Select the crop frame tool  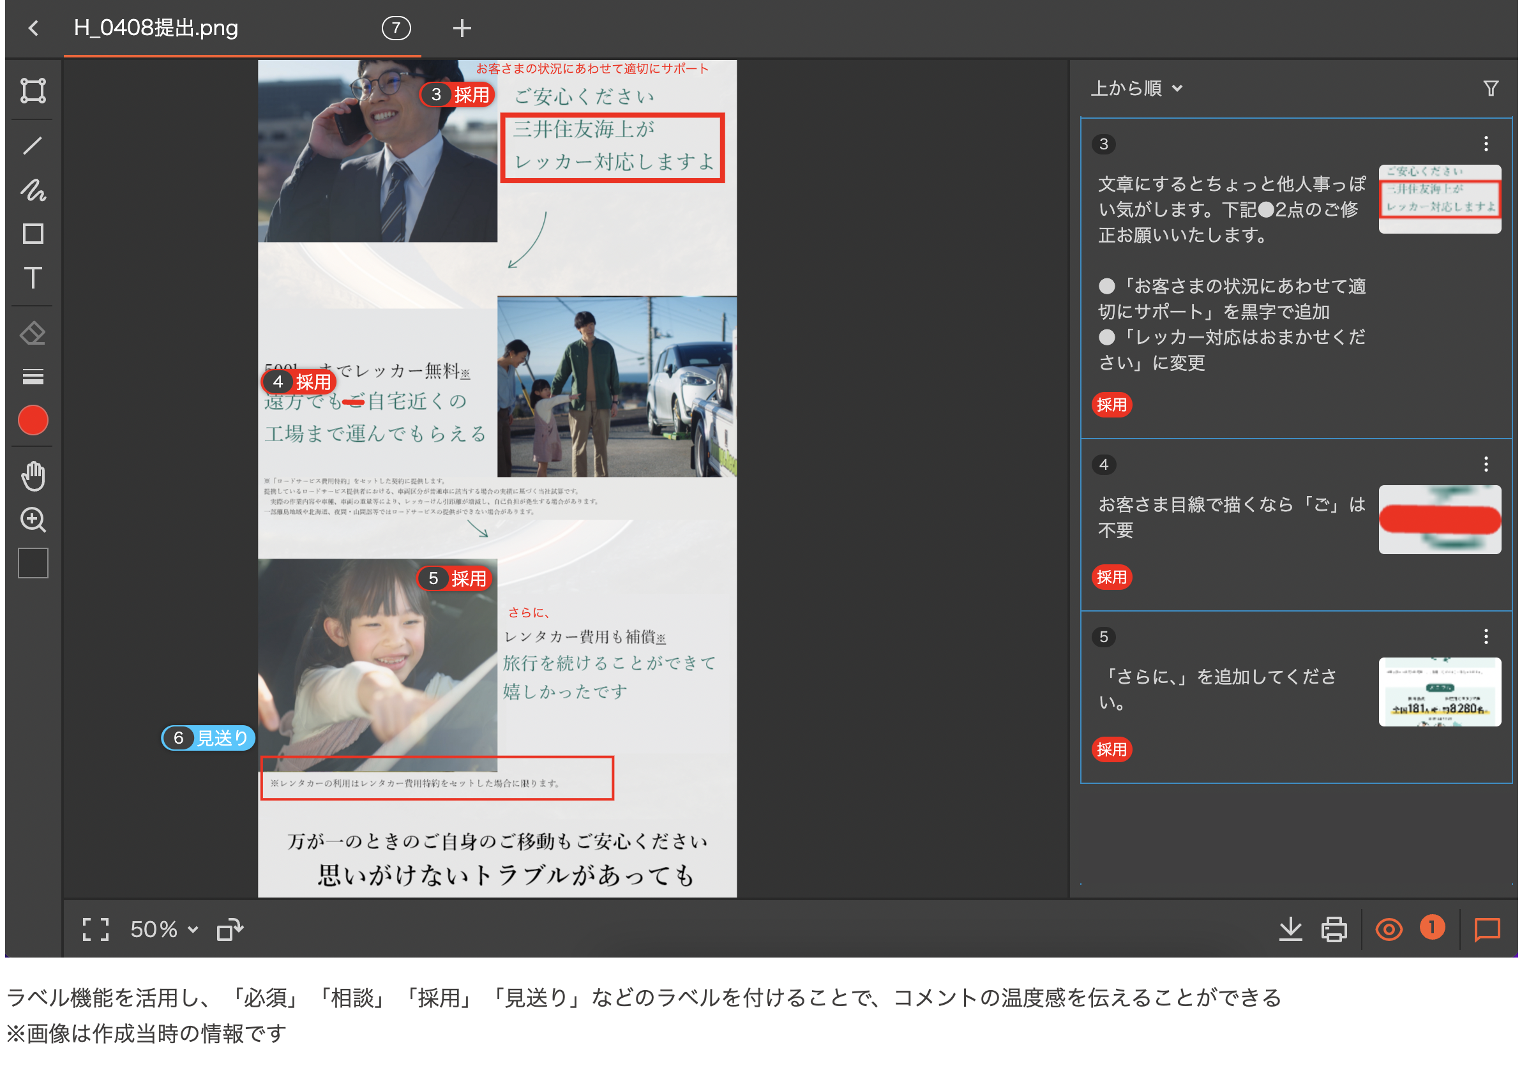pos(33,90)
